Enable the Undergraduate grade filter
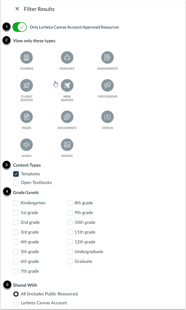 [x=70, y=251]
